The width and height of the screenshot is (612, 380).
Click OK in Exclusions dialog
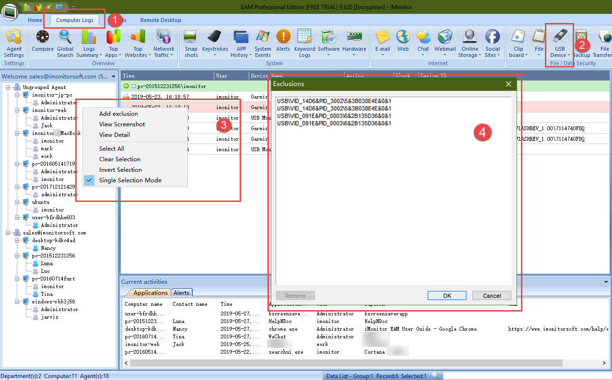[x=447, y=296]
